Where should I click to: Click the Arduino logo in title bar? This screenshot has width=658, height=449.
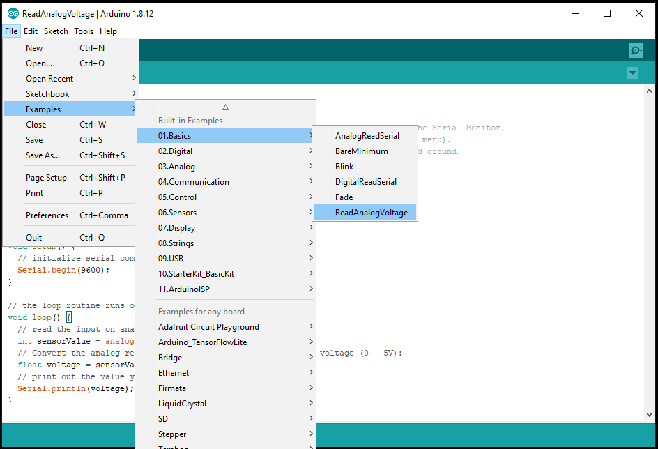(x=13, y=13)
